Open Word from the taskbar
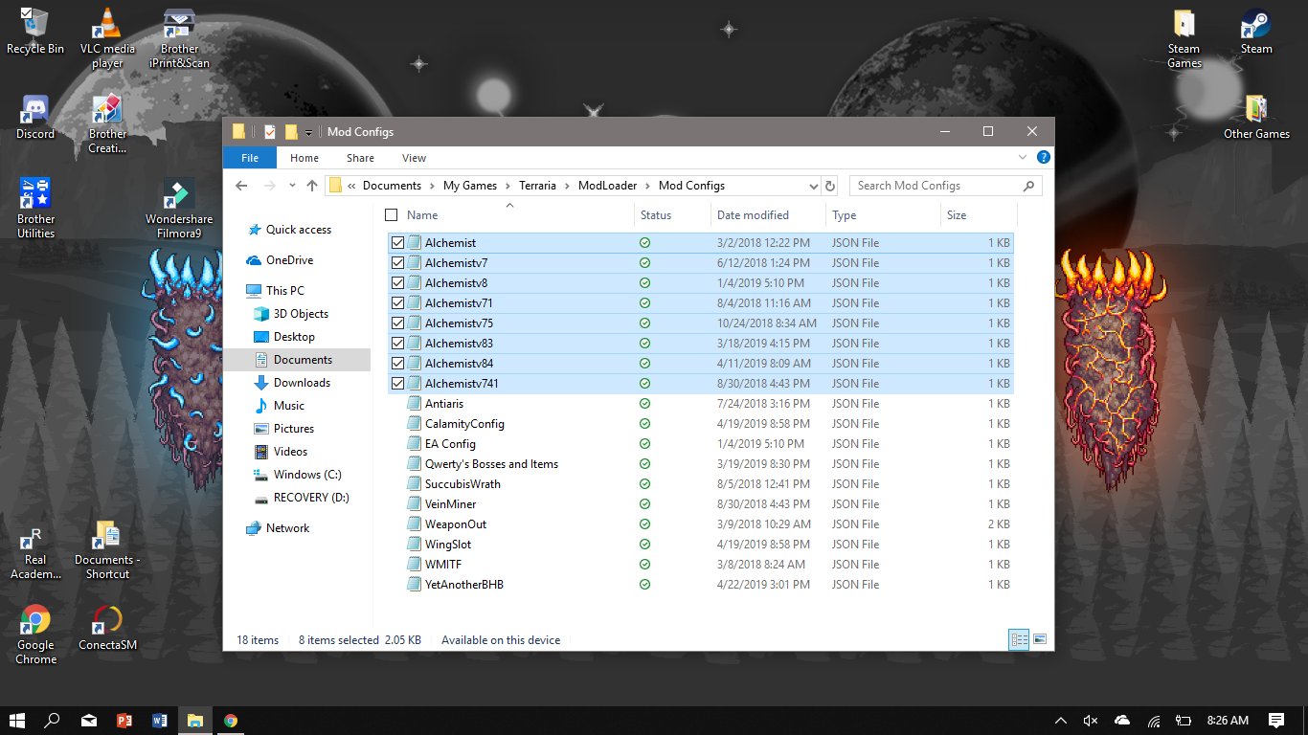The width and height of the screenshot is (1308, 735). tap(159, 721)
